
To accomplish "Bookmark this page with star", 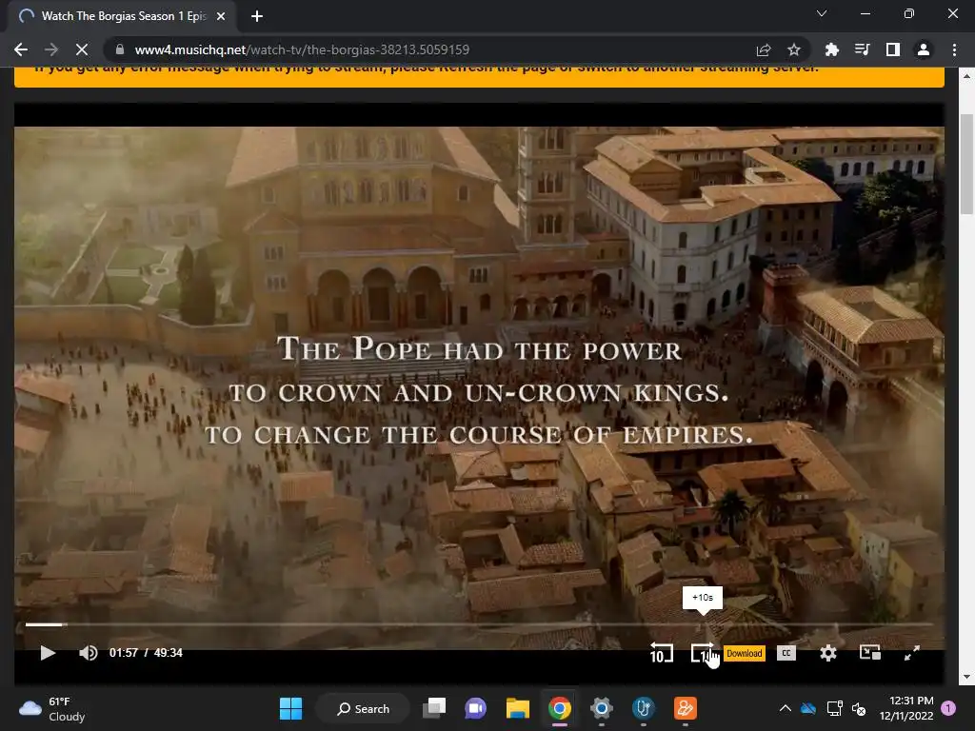I will (x=794, y=49).
